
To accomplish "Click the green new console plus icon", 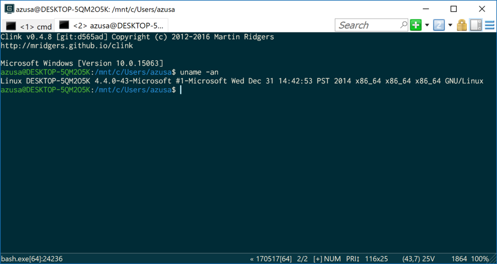I will pyautogui.click(x=415, y=25).
